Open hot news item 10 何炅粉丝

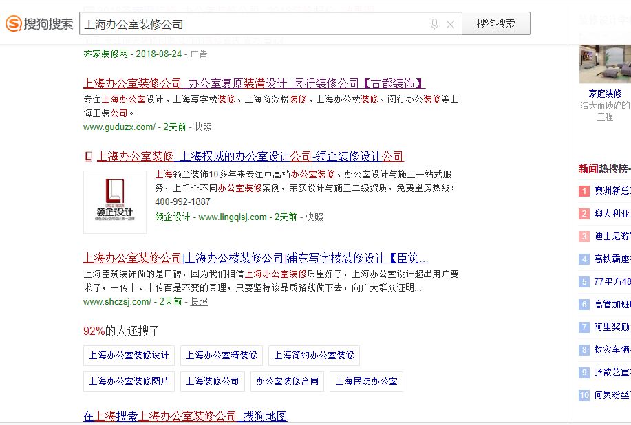(612, 395)
